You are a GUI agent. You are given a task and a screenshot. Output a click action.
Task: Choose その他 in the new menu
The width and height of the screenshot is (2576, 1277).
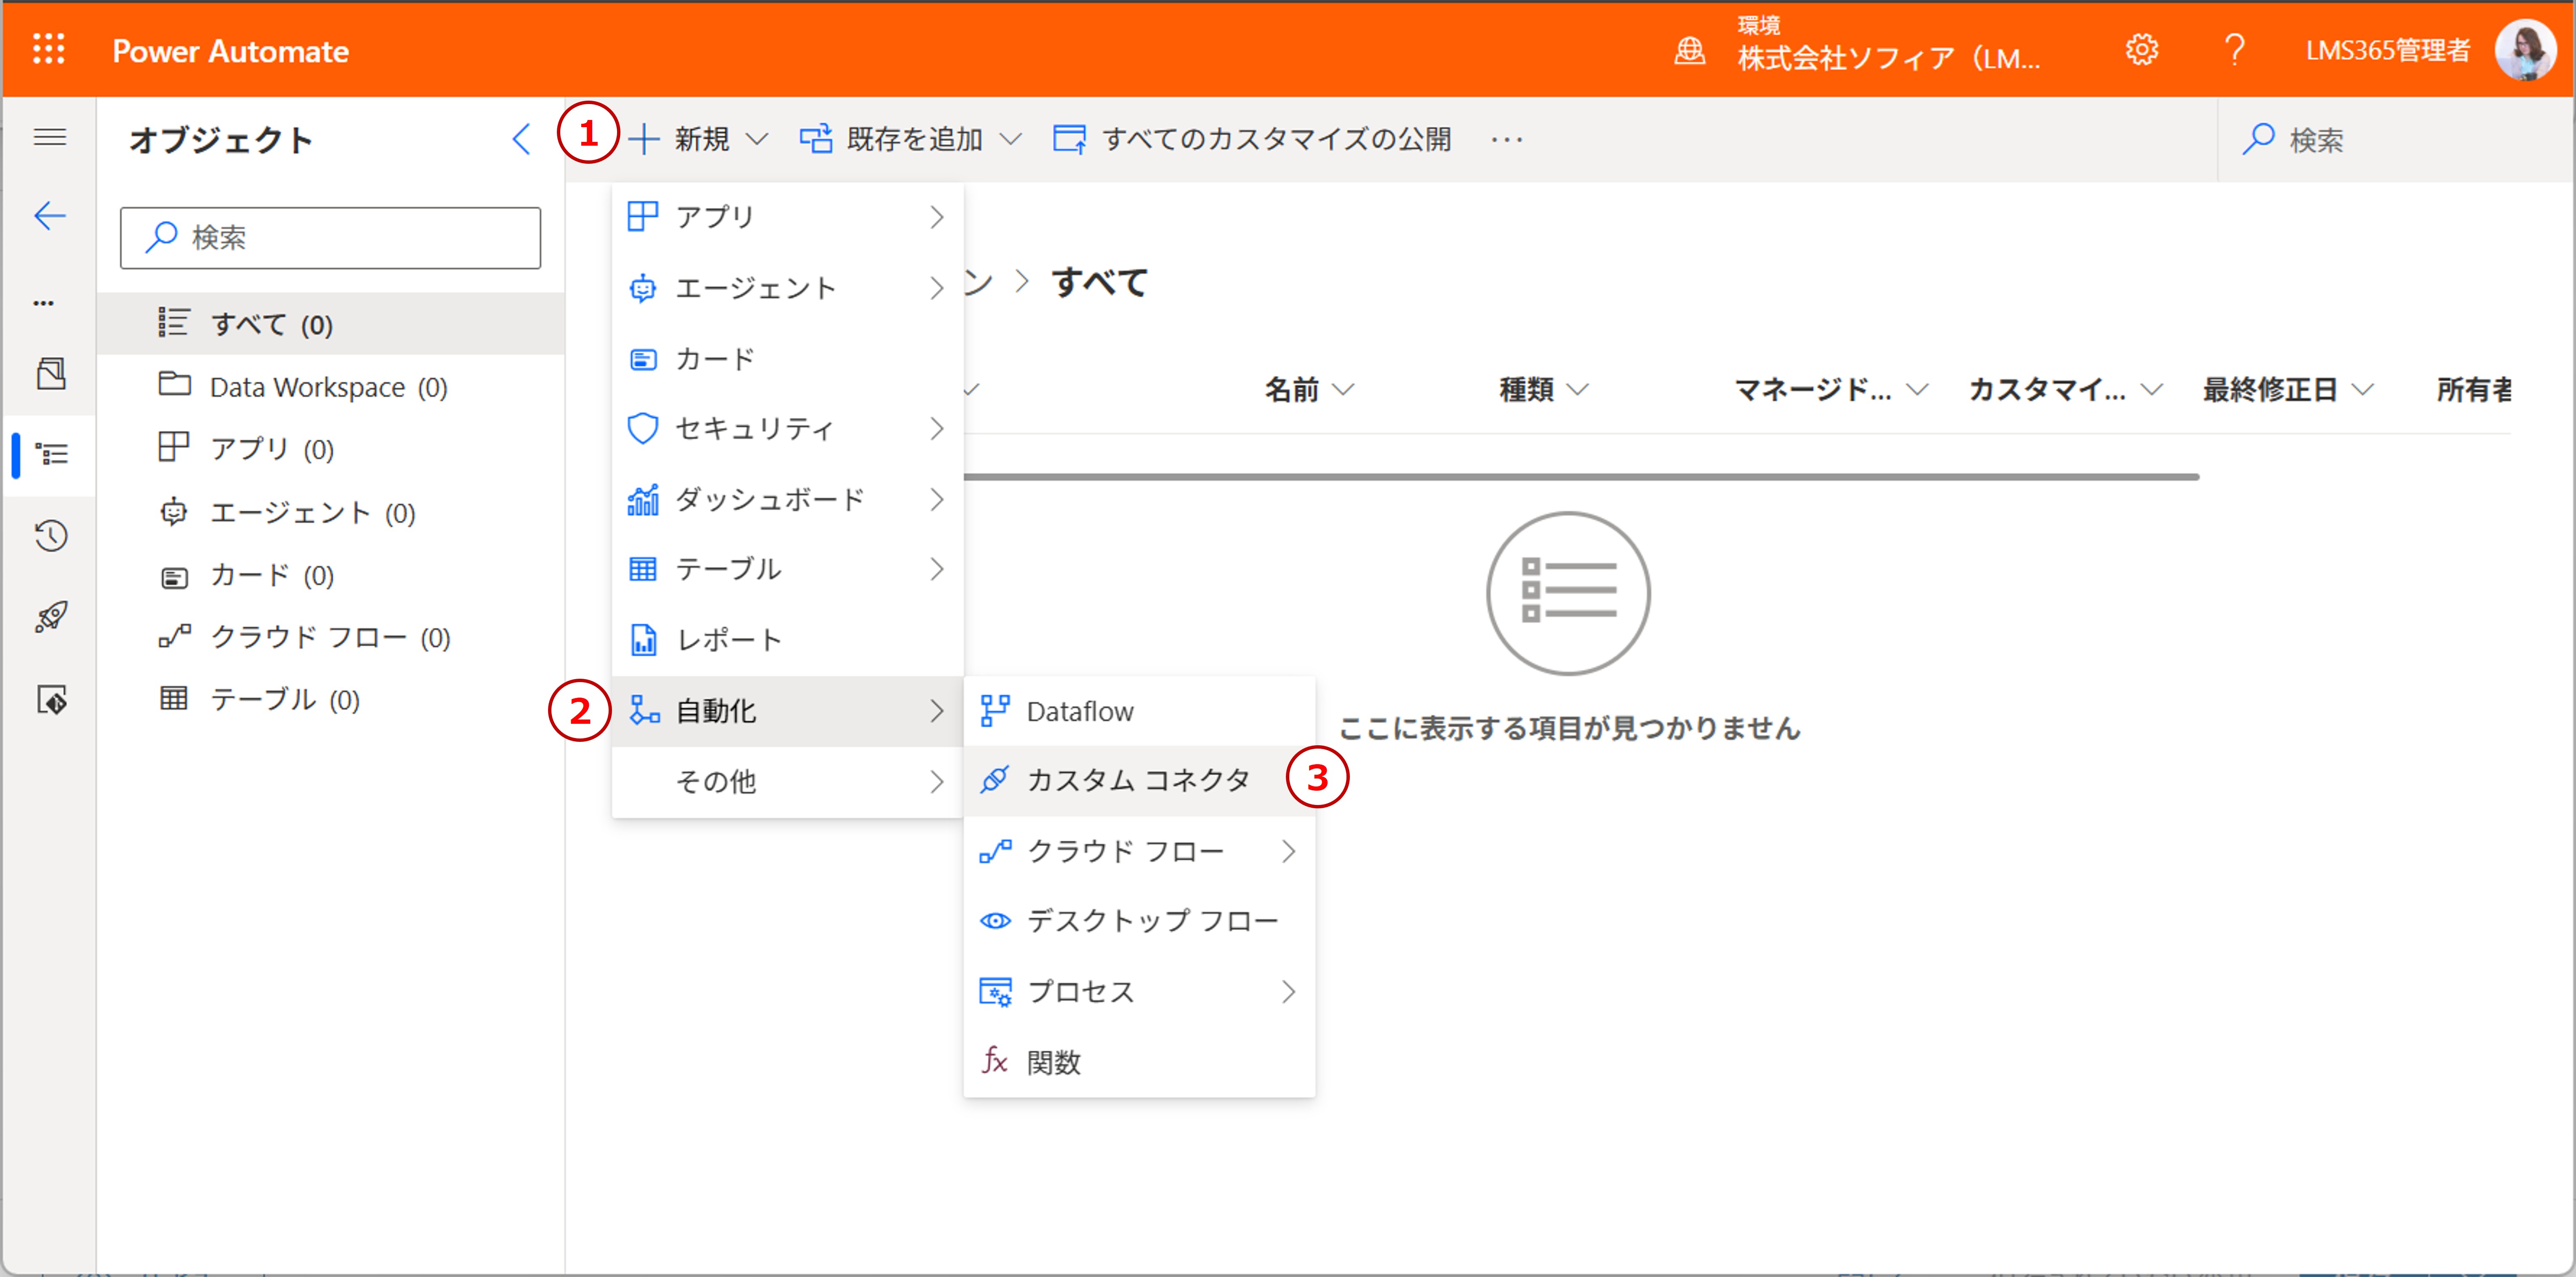pos(787,781)
